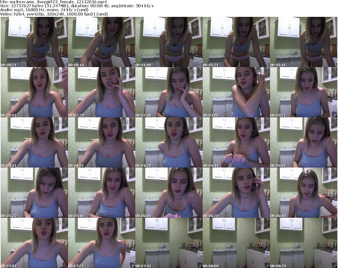Click the thumbnail timestamped 00:00:21

coord(34,42)
